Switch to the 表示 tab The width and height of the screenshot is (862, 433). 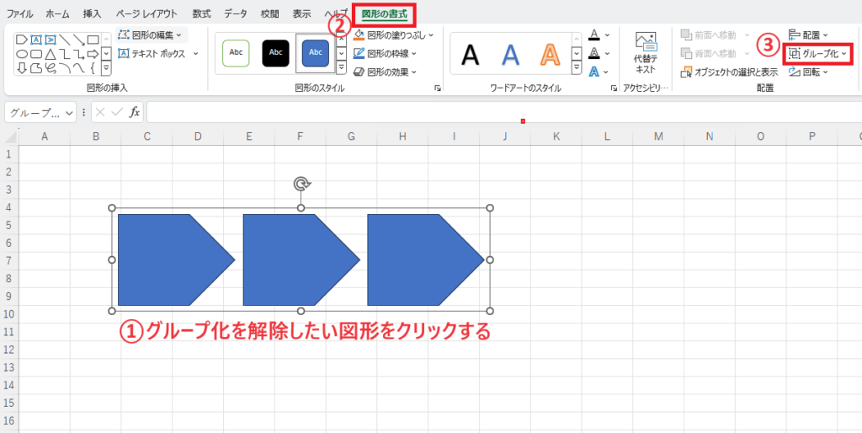301,13
